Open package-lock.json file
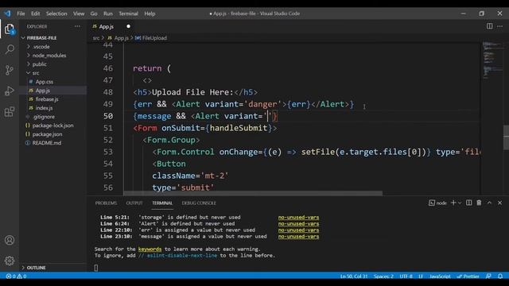Screen dimensions: 509x286 pos(52,126)
